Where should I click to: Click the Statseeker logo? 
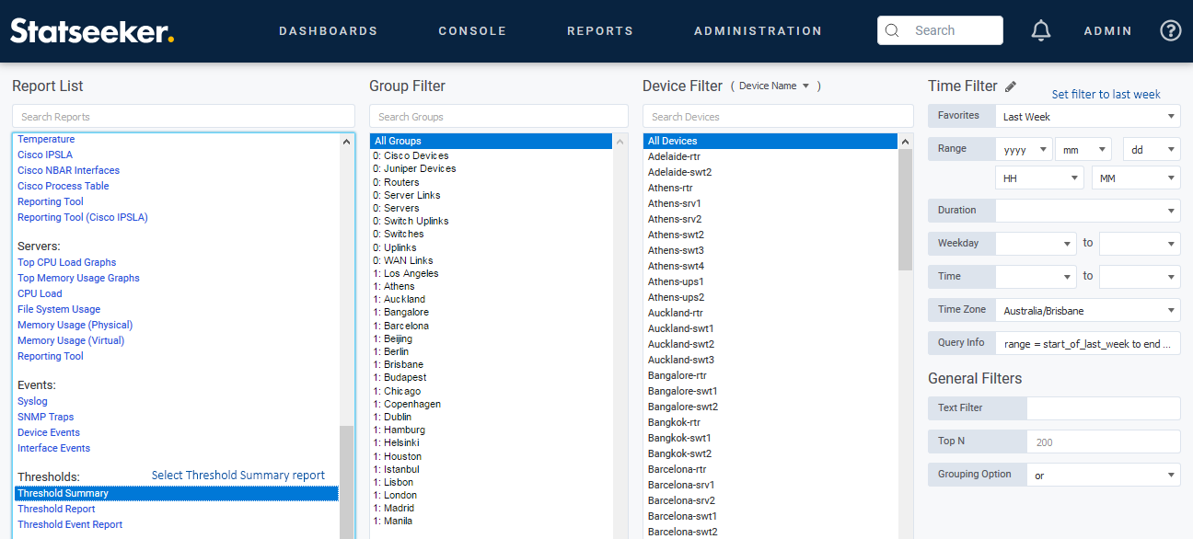click(92, 31)
